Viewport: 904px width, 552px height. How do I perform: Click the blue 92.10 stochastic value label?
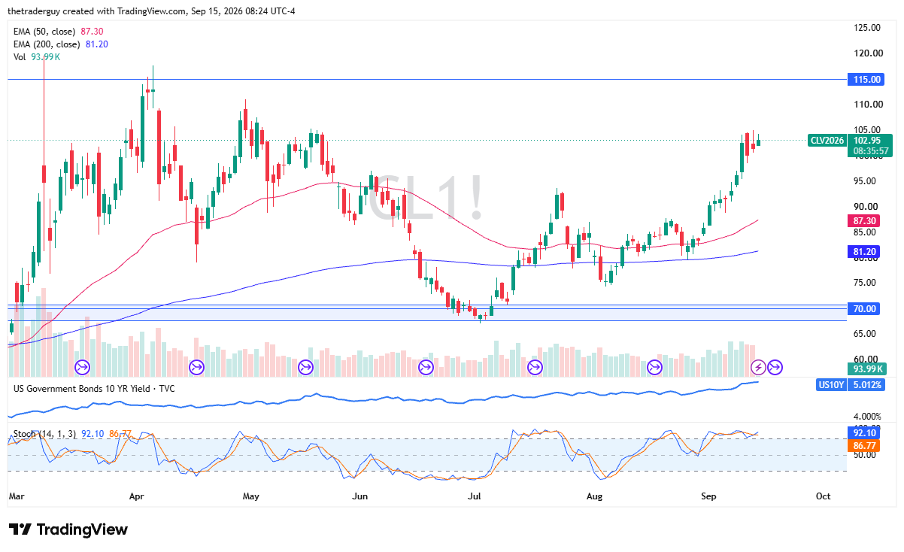pyautogui.click(x=863, y=434)
